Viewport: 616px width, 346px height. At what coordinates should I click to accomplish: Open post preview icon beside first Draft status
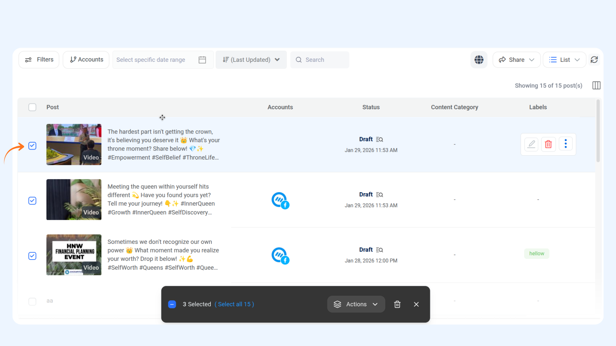[380, 139]
